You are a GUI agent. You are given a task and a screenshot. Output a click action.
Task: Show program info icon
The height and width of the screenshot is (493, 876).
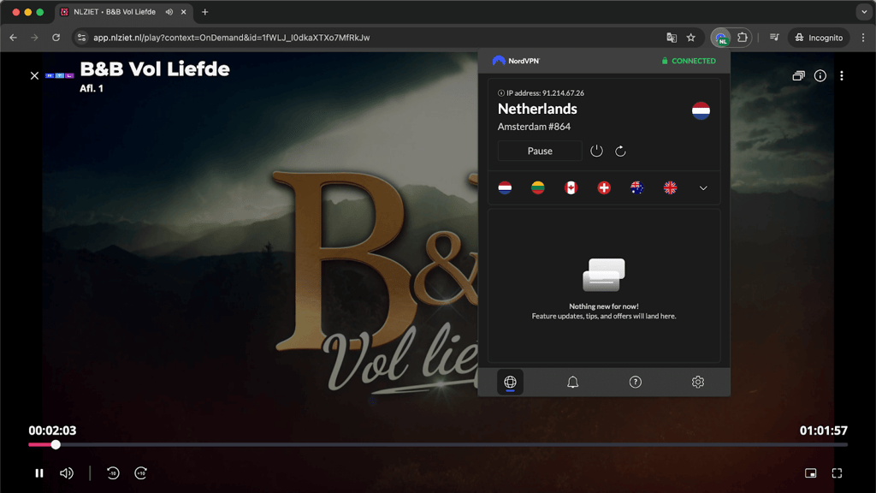click(x=820, y=75)
